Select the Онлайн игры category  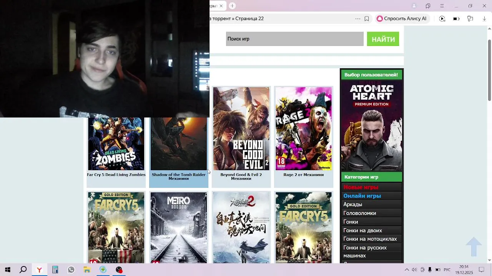pyautogui.click(x=362, y=196)
